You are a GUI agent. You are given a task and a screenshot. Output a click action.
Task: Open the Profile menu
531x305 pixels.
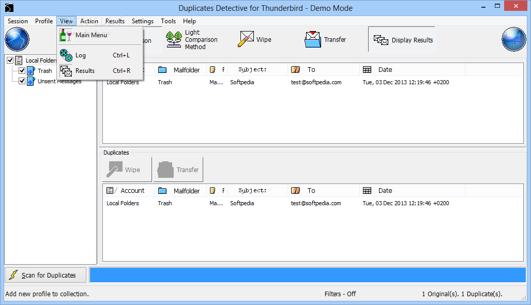(x=43, y=21)
